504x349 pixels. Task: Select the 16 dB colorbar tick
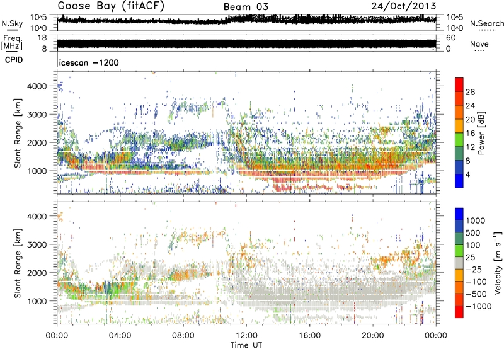point(470,134)
